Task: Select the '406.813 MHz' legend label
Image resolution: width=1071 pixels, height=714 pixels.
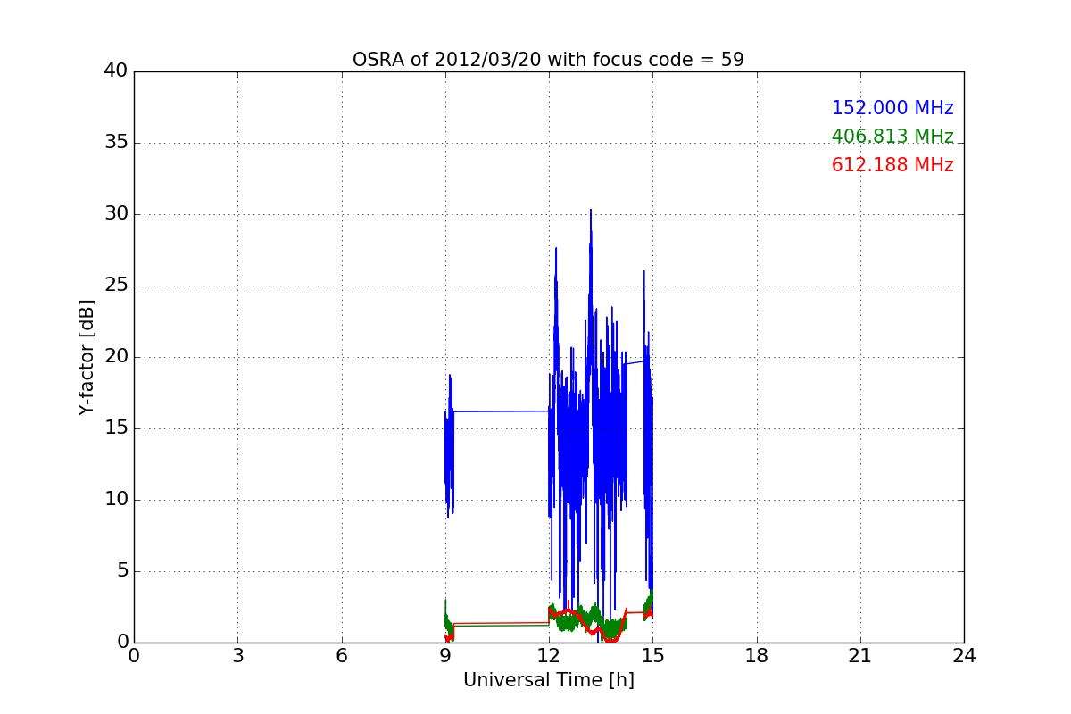Action: [x=892, y=137]
